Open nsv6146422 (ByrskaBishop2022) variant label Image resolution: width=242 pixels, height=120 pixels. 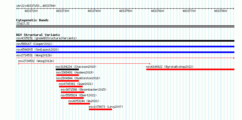170,67
